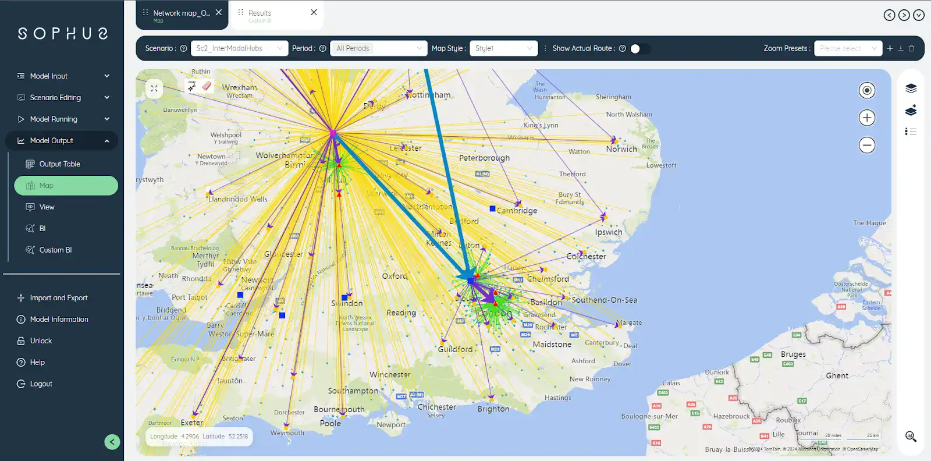Zoom out using the minus map button
The image size is (931, 461).
tap(867, 145)
